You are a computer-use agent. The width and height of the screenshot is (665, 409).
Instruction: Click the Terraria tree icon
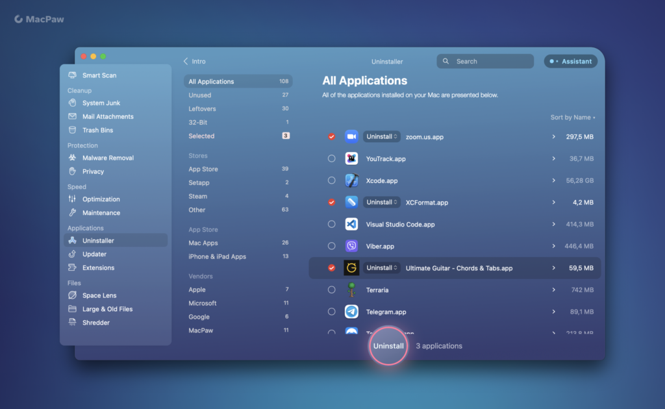coord(351,290)
